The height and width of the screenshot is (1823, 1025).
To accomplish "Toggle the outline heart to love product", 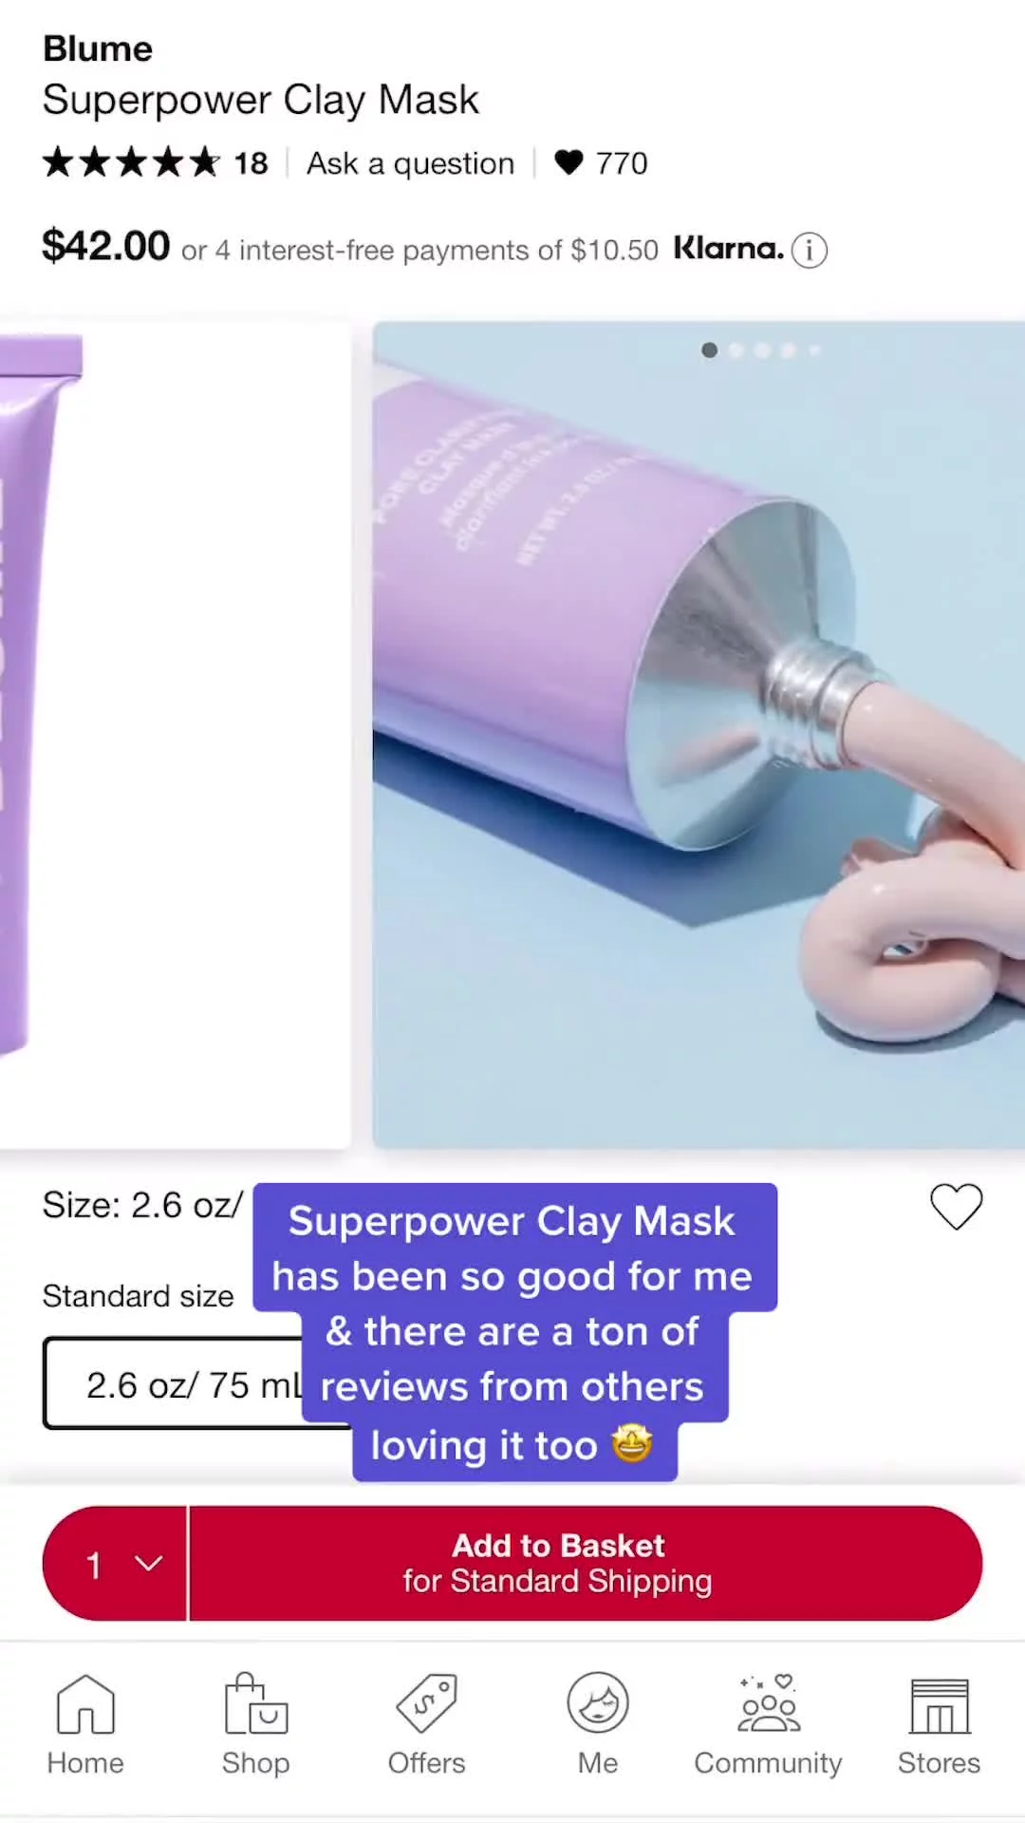I will tap(956, 1207).
